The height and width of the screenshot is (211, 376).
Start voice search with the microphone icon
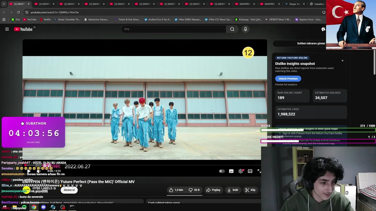pos(246,29)
